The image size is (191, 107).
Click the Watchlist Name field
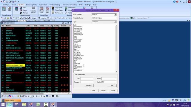(x=104, y=18)
